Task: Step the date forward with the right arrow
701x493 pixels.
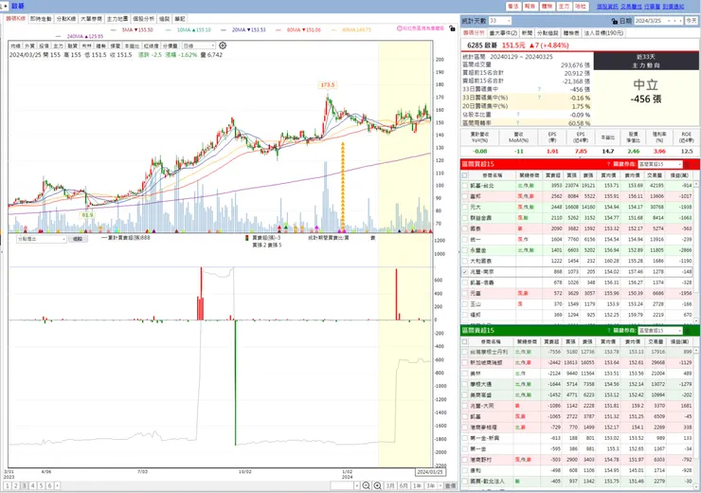Action: tap(680, 21)
